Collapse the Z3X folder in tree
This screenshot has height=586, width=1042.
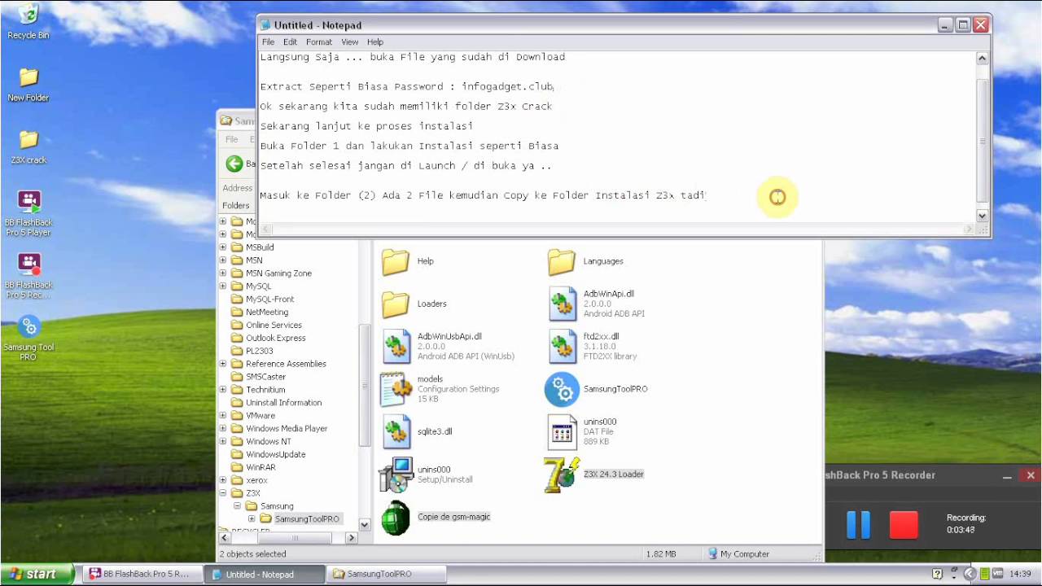point(223,493)
